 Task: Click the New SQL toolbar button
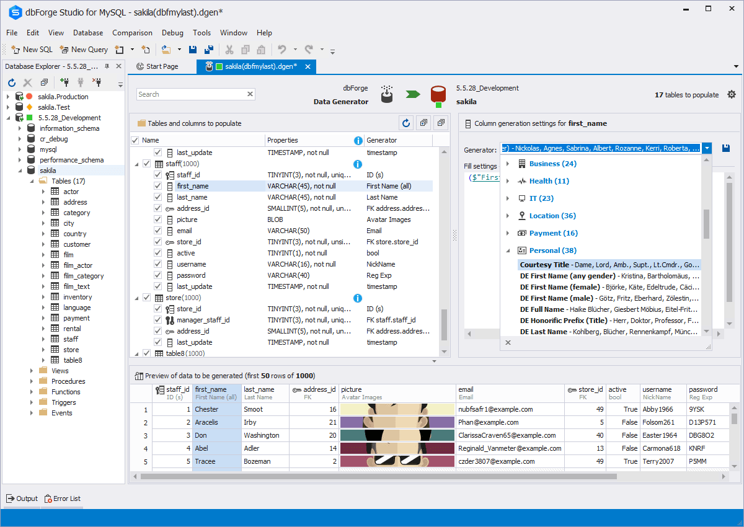point(32,50)
